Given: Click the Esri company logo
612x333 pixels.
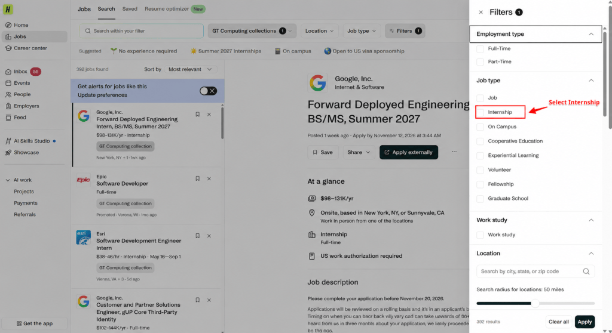Looking at the screenshot, I should coord(83,237).
